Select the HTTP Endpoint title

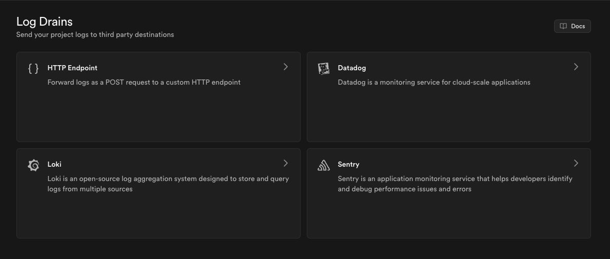pyautogui.click(x=72, y=68)
